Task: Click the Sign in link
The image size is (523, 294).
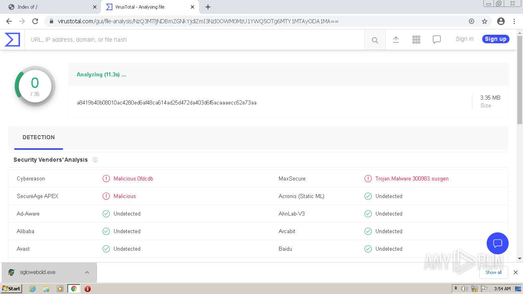Action: 465,39
